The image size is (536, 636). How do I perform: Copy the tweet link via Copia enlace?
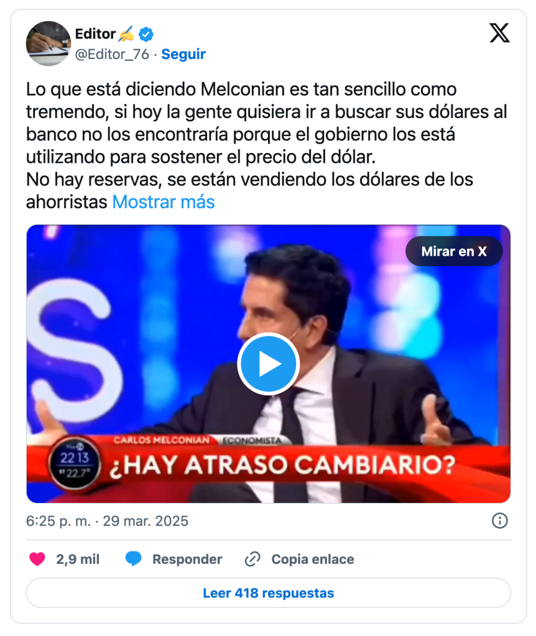pyautogui.click(x=312, y=560)
